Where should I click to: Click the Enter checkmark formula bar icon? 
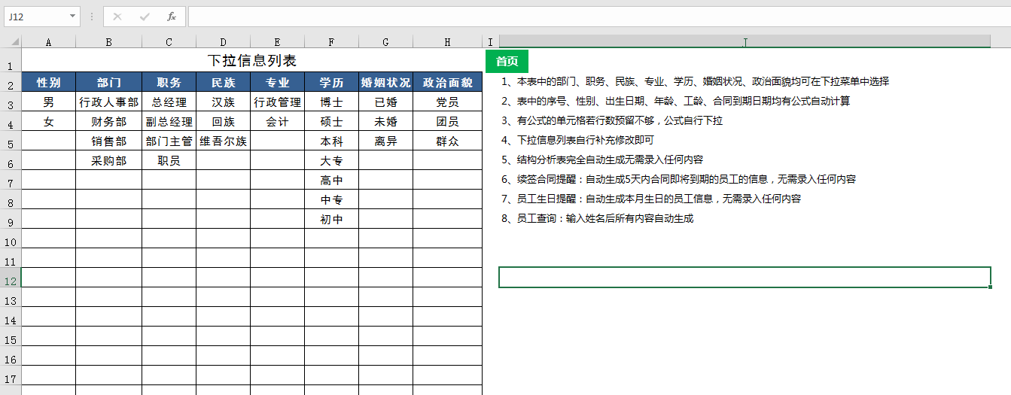(145, 17)
